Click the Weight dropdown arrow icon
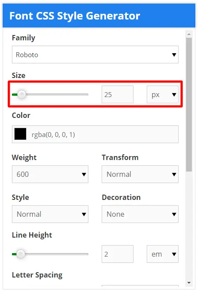The height and width of the screenshot is (293, 198). [x=84, y=174]
